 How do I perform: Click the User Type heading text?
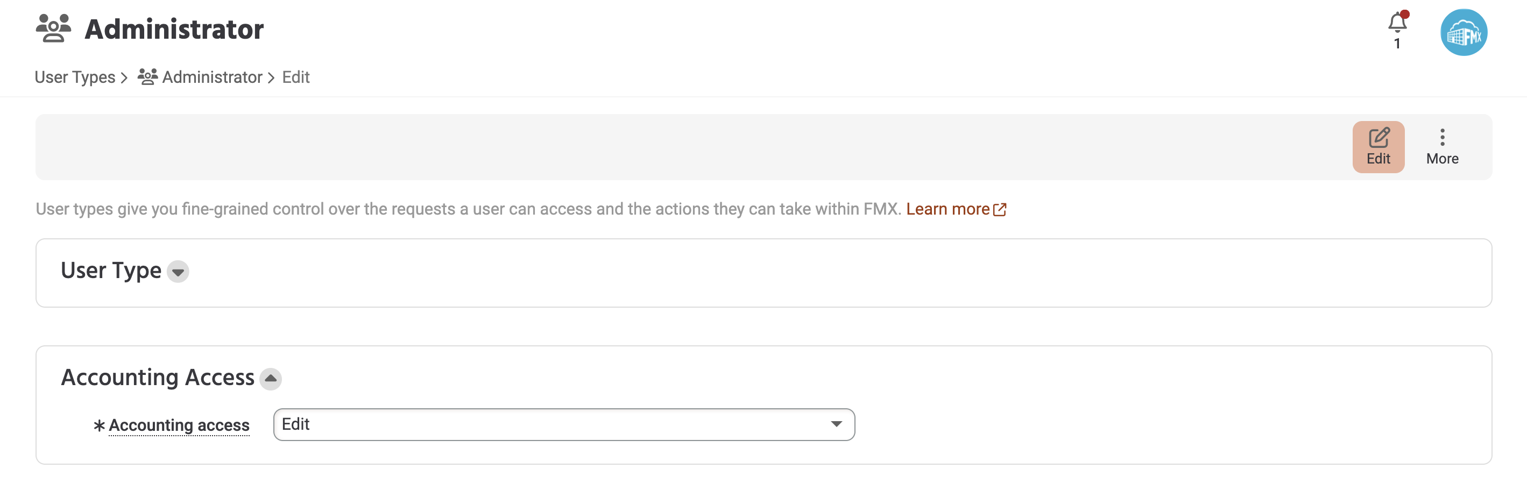[111, 271]
